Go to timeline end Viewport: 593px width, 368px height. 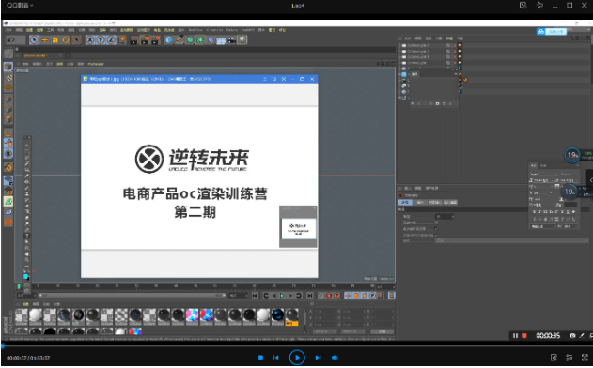coord(310,296)
